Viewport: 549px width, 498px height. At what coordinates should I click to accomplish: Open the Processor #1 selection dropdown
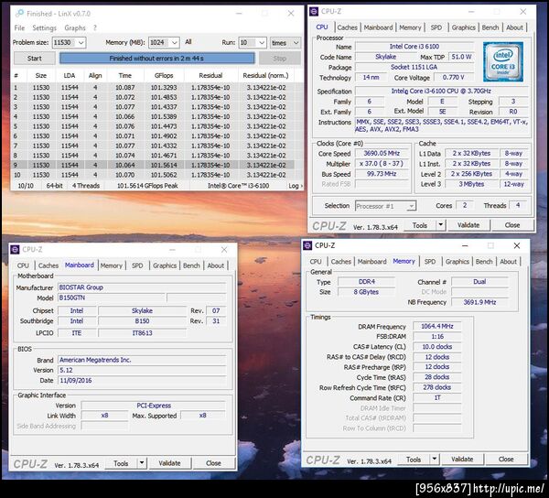click(385, 206)
